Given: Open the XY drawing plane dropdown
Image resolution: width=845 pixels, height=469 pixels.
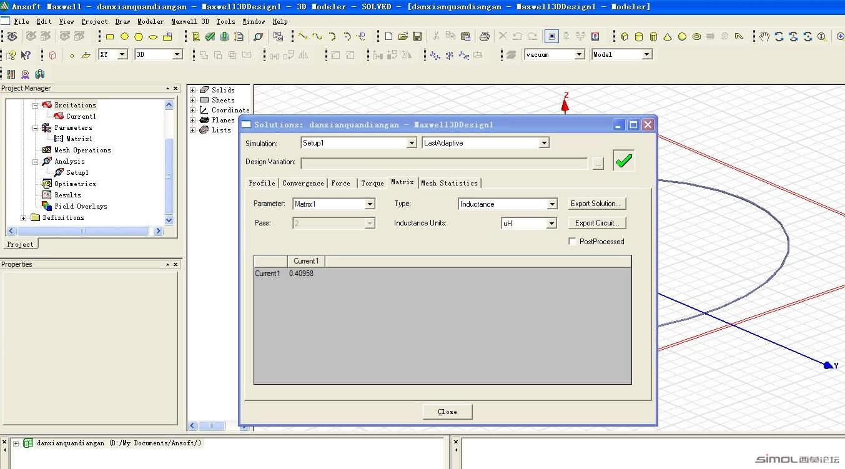Looking at the screenshot, I should click(x=122, y=54).
